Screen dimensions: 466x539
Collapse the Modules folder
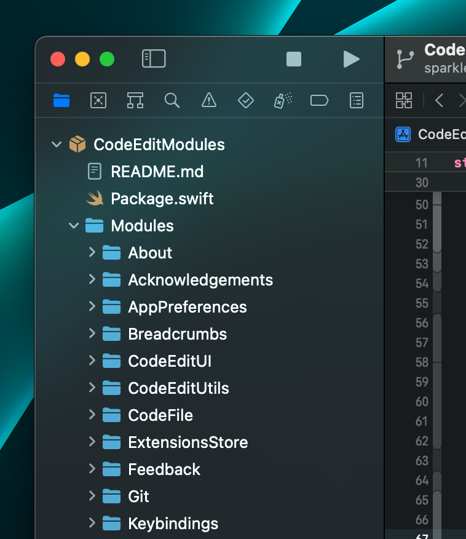pos(74,225)
